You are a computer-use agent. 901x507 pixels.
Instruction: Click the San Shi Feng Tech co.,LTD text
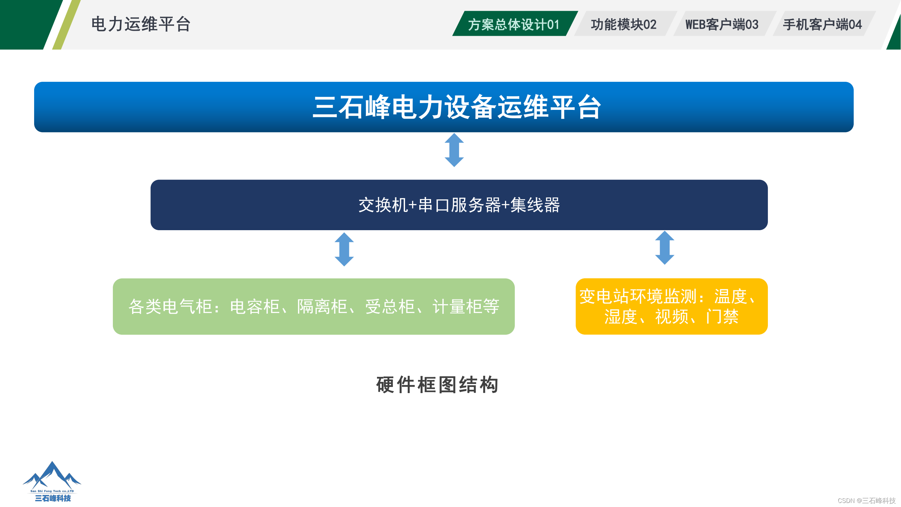click(x=52, y=491)
